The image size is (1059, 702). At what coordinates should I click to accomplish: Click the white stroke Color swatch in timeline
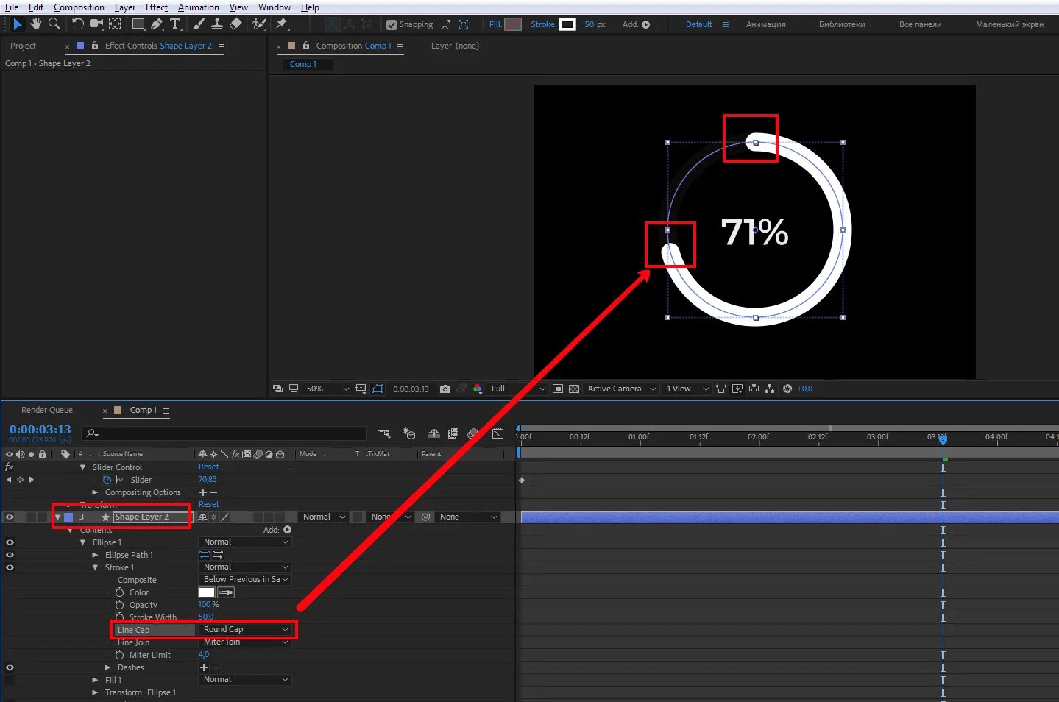coord(207,592)
